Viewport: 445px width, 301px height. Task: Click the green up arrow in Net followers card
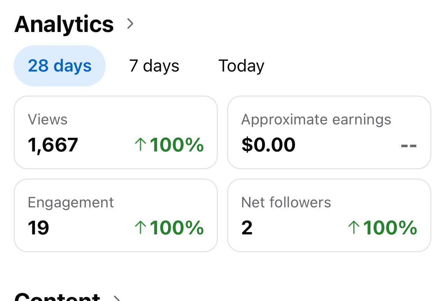[354, 228]
